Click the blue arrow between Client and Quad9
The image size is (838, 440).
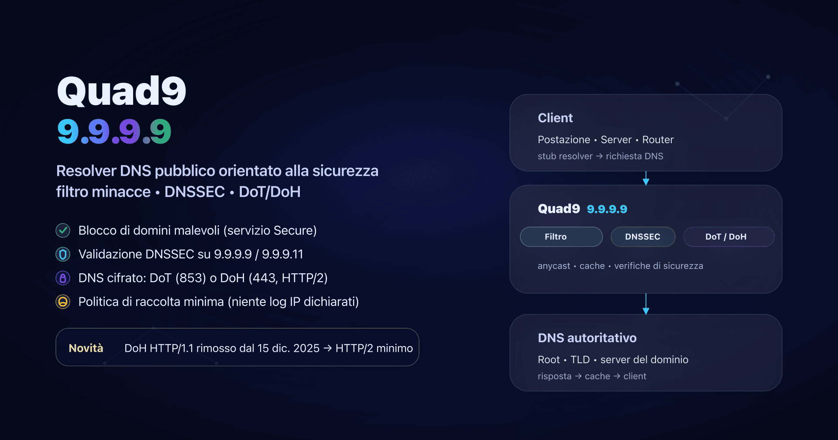[x=646, y=179]
